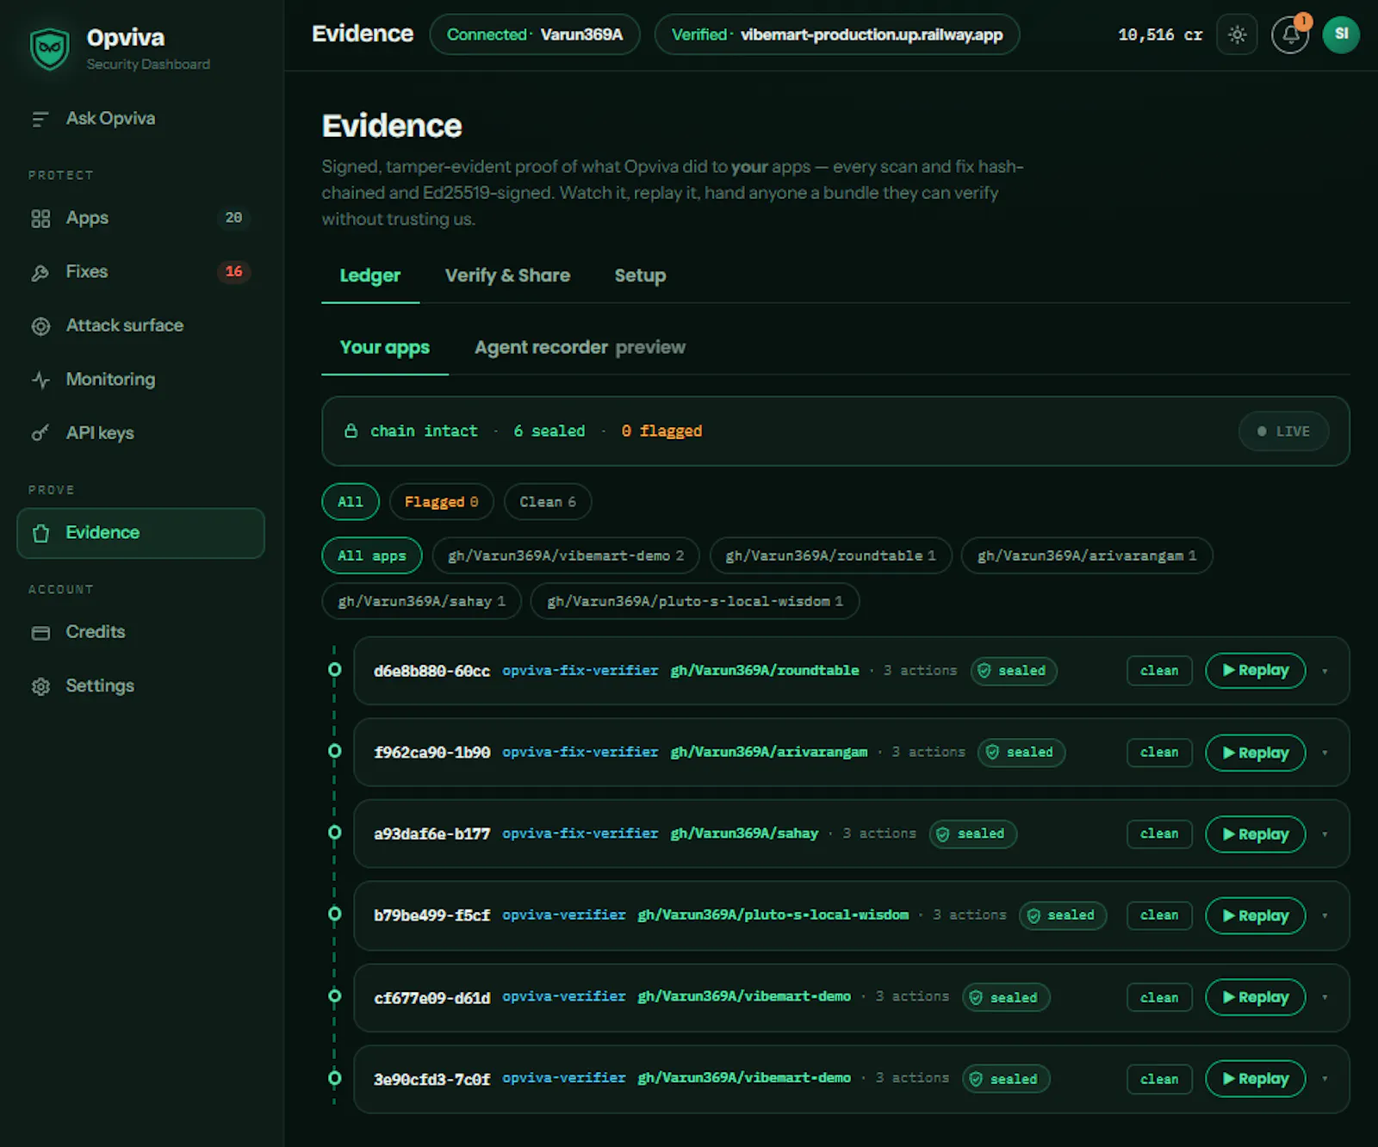Open Agent recorder preview sub-tab
This screenshot has width=1378, height=1147.
(x=580, y=348)
